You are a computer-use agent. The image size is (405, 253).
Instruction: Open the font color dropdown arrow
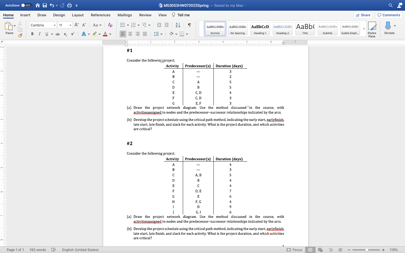click(x=110, y=34)
